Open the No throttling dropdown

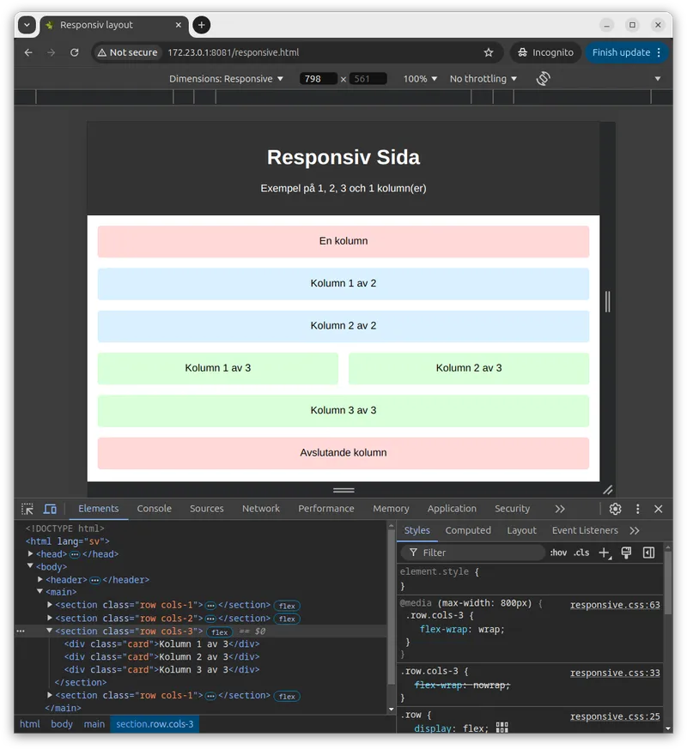pyautogui.click(x=483, y=79)
